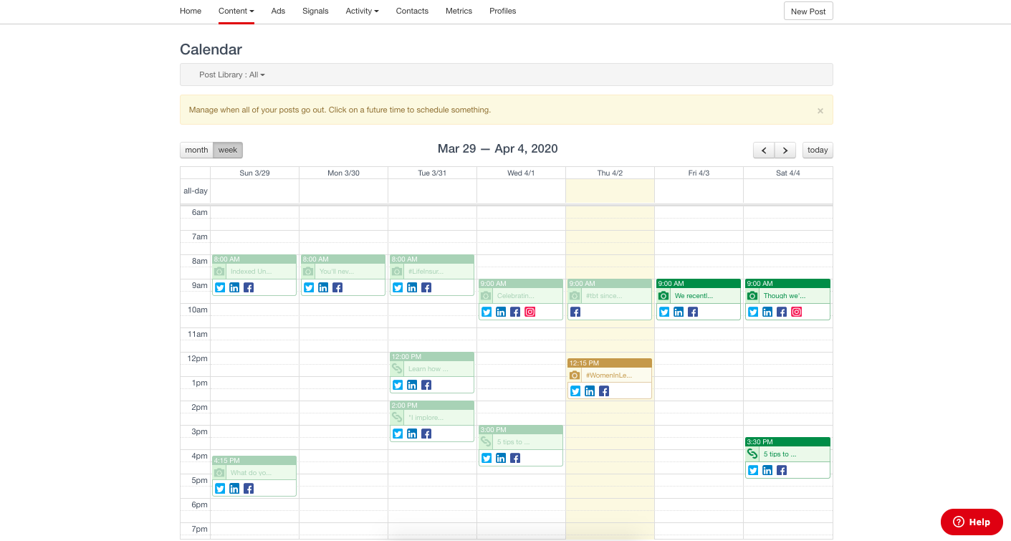Image resolution: width=1011 pixels, height=541 pixels.
Task: Click link icon on Tue 2:00 PM post
Action: point(397,418)
